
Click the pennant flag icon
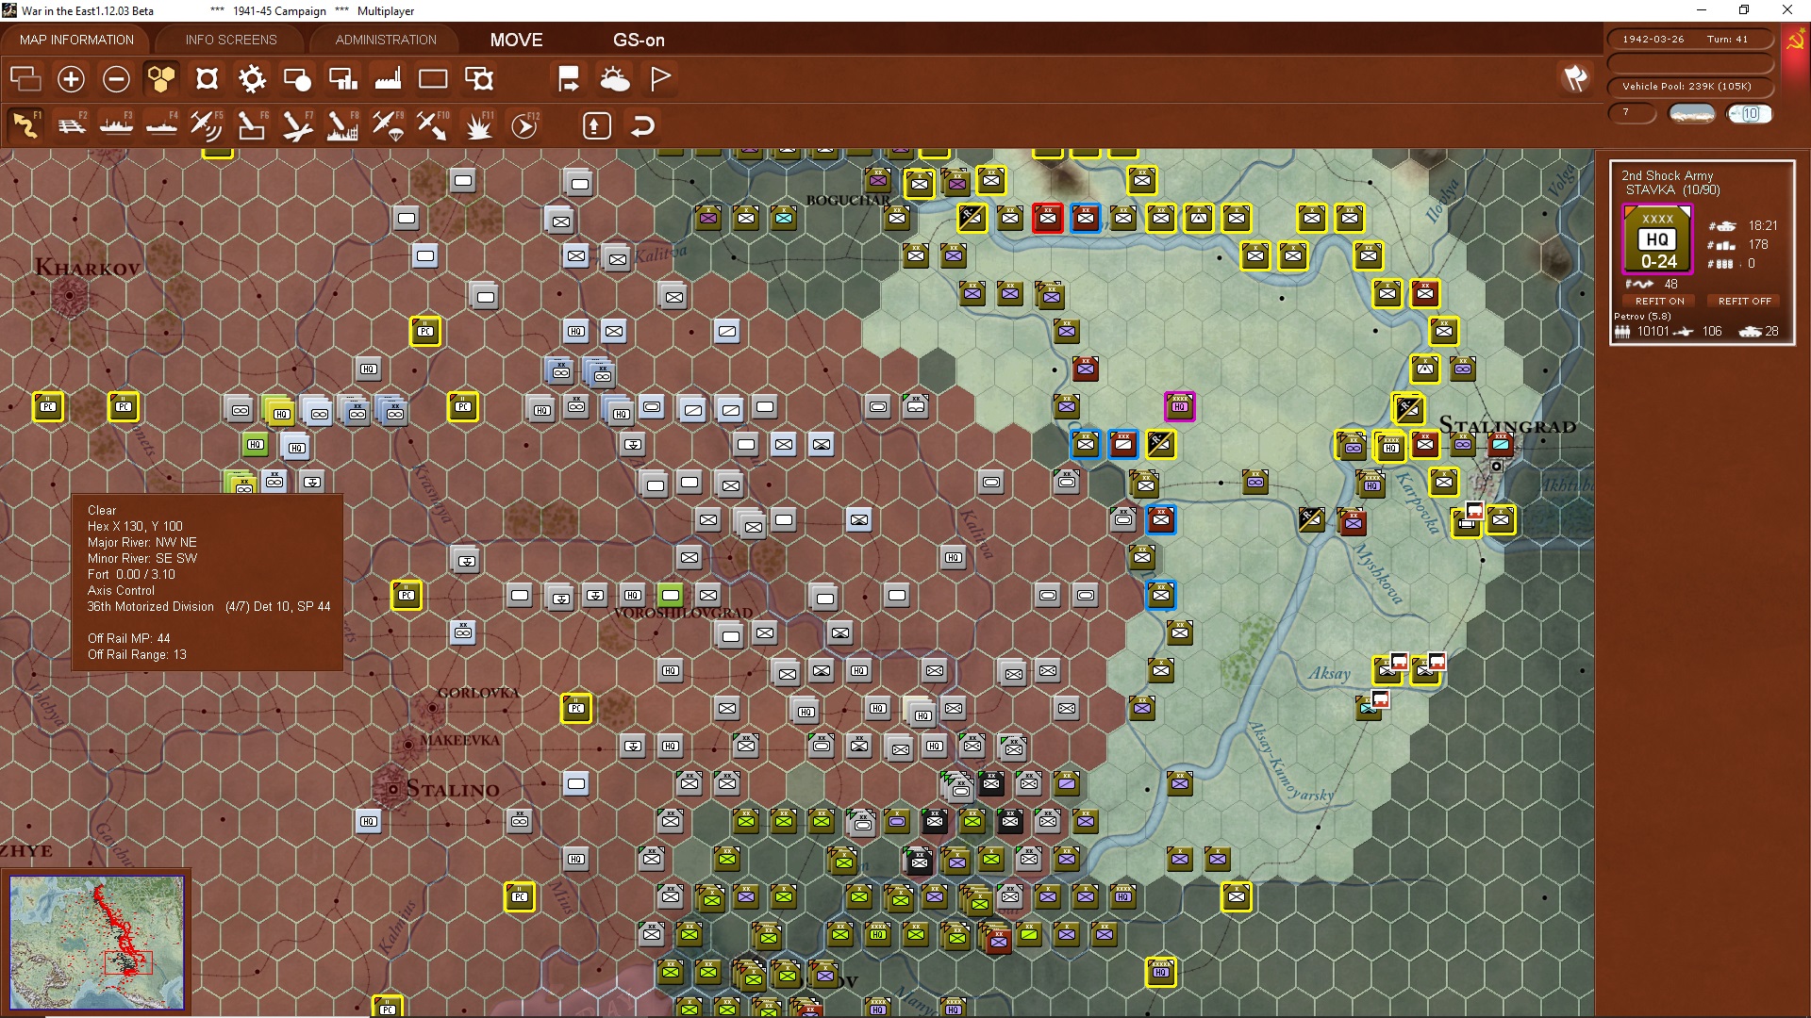pyautogui.click(x=660, y=79)
